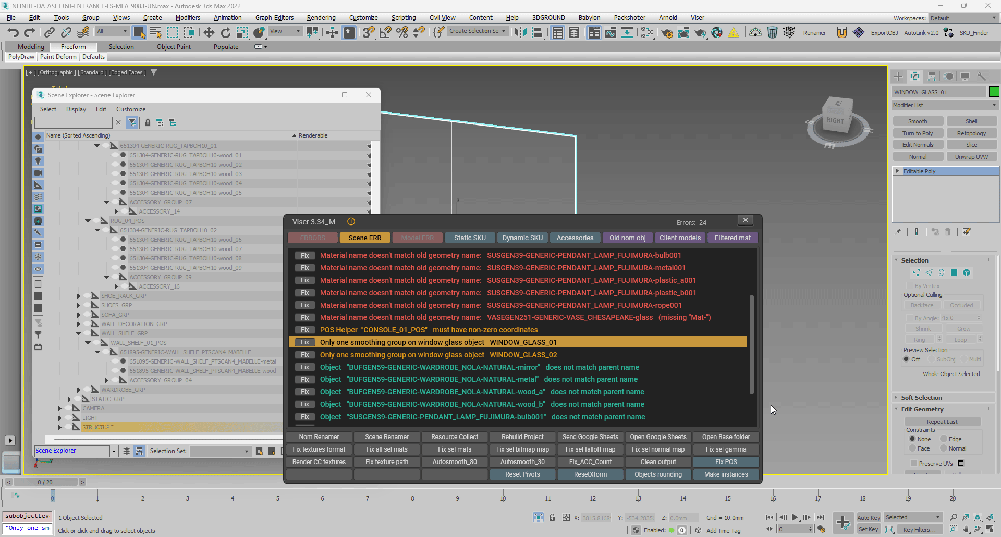The height and width of the screenshot is (537, 1001).
Task: Select Vertex sub-object level icon
Action: click(916, 272)
